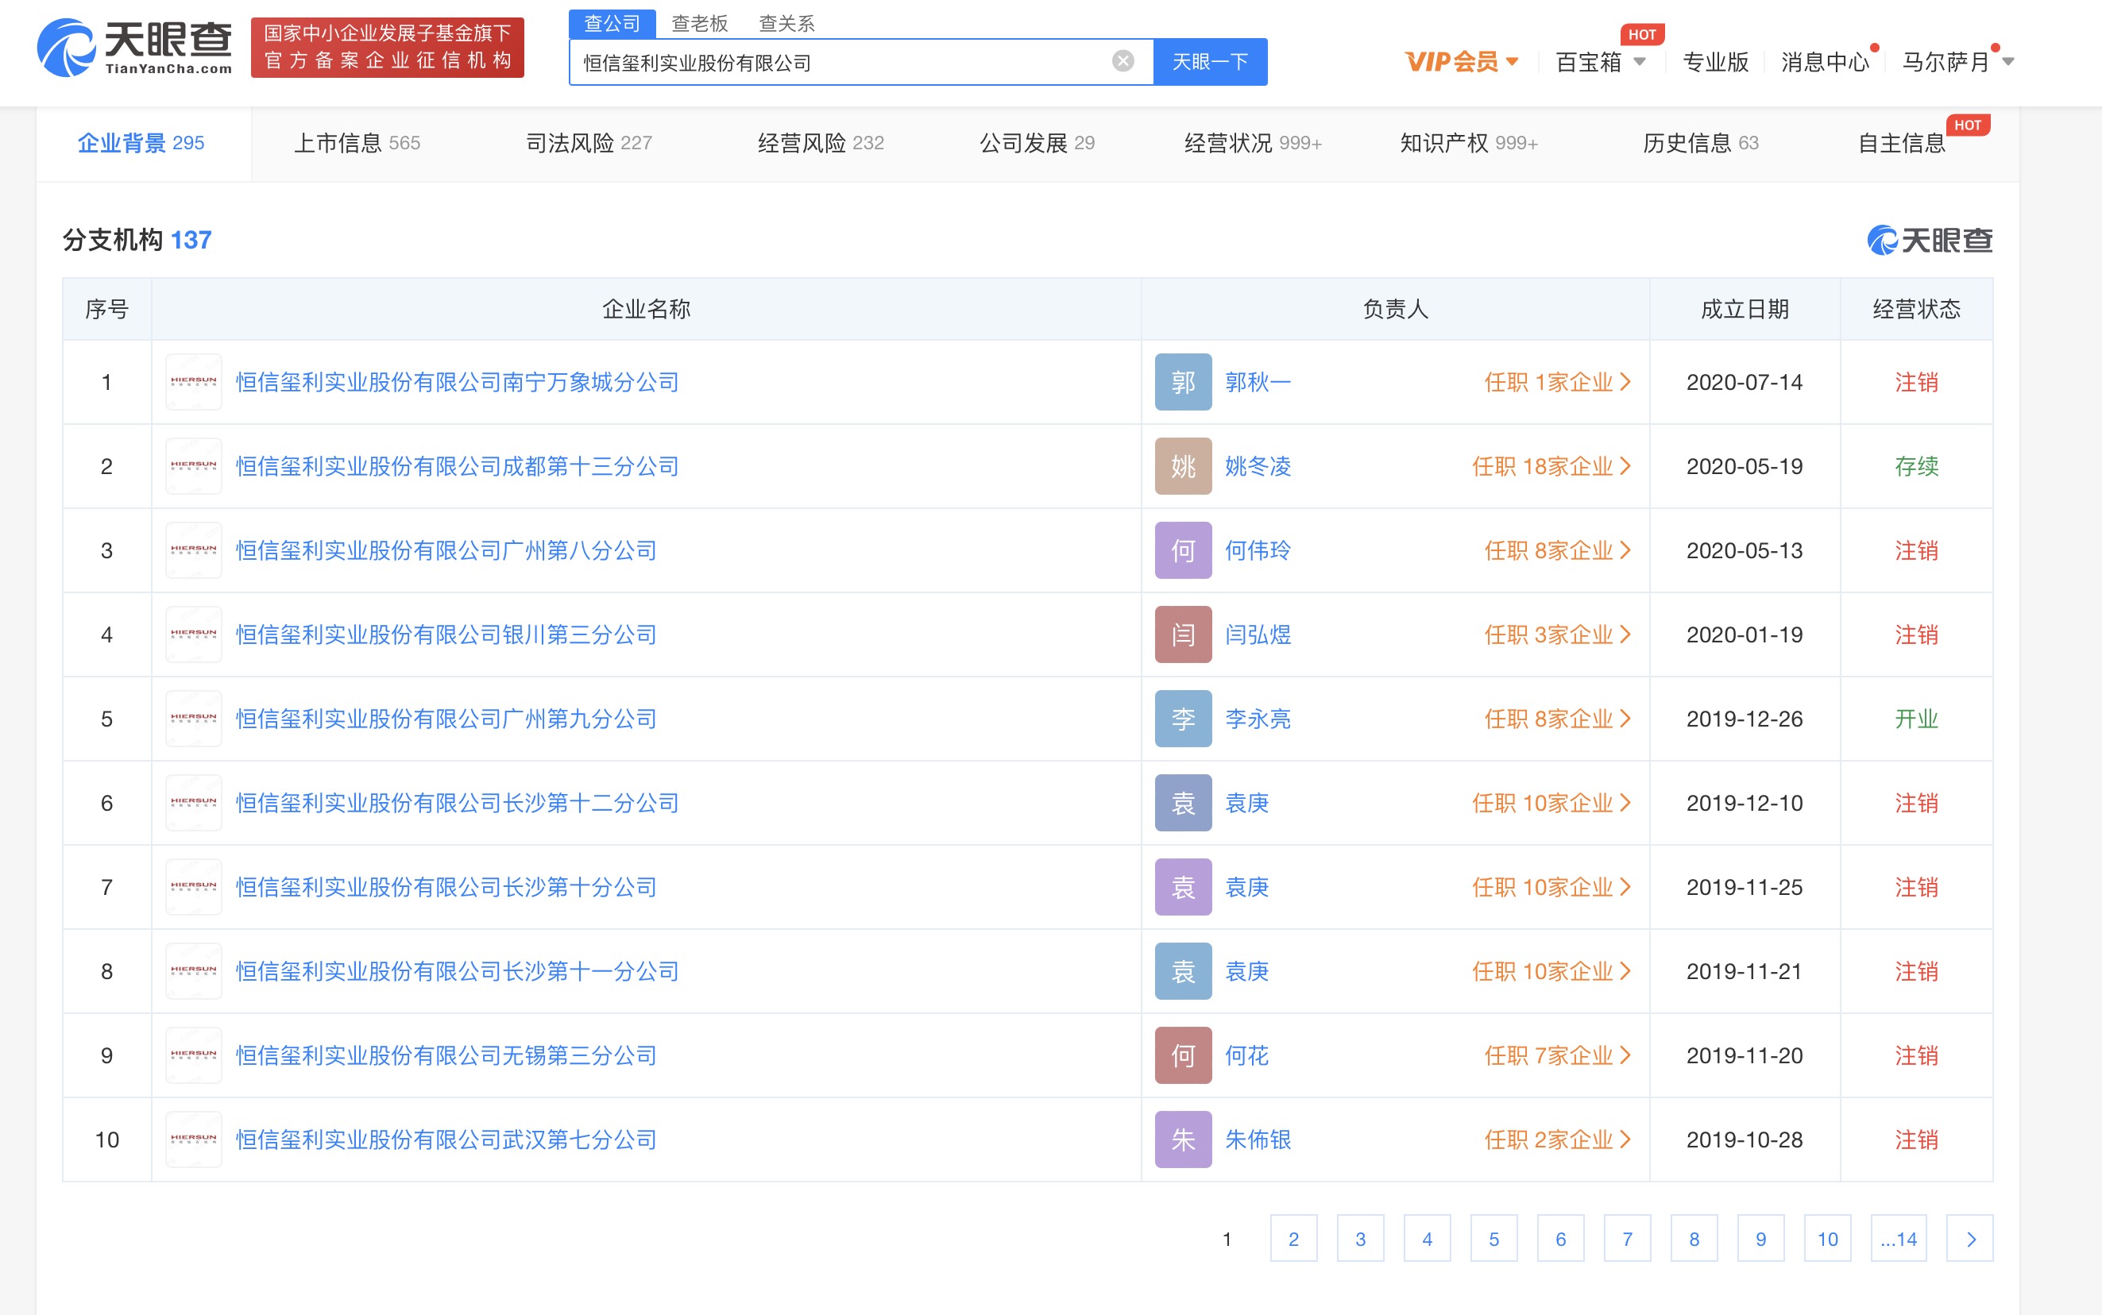Screen dimensions: 2102x1315
Task: Expand 任职 8家企业 for 何伟玲
Action: coord(1557,550)
